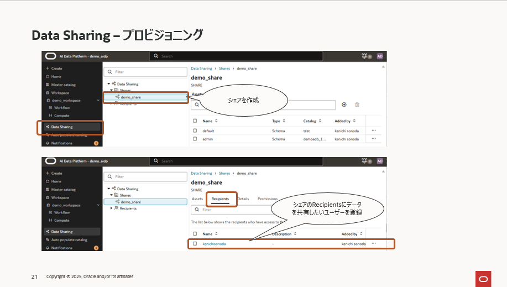Open Workflow in the upper screenshot sidebar
Image resolution: width=507 pixels, height=287 pixels.
coord(59,108)
